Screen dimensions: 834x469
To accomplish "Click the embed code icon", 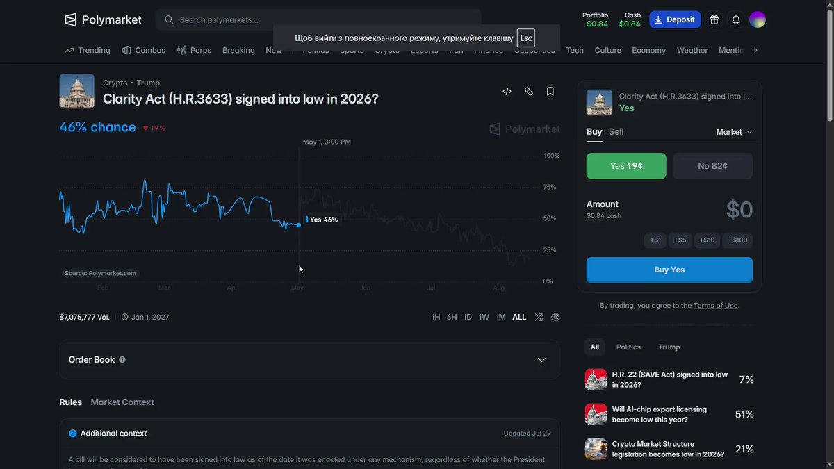I will coord(507,91).
